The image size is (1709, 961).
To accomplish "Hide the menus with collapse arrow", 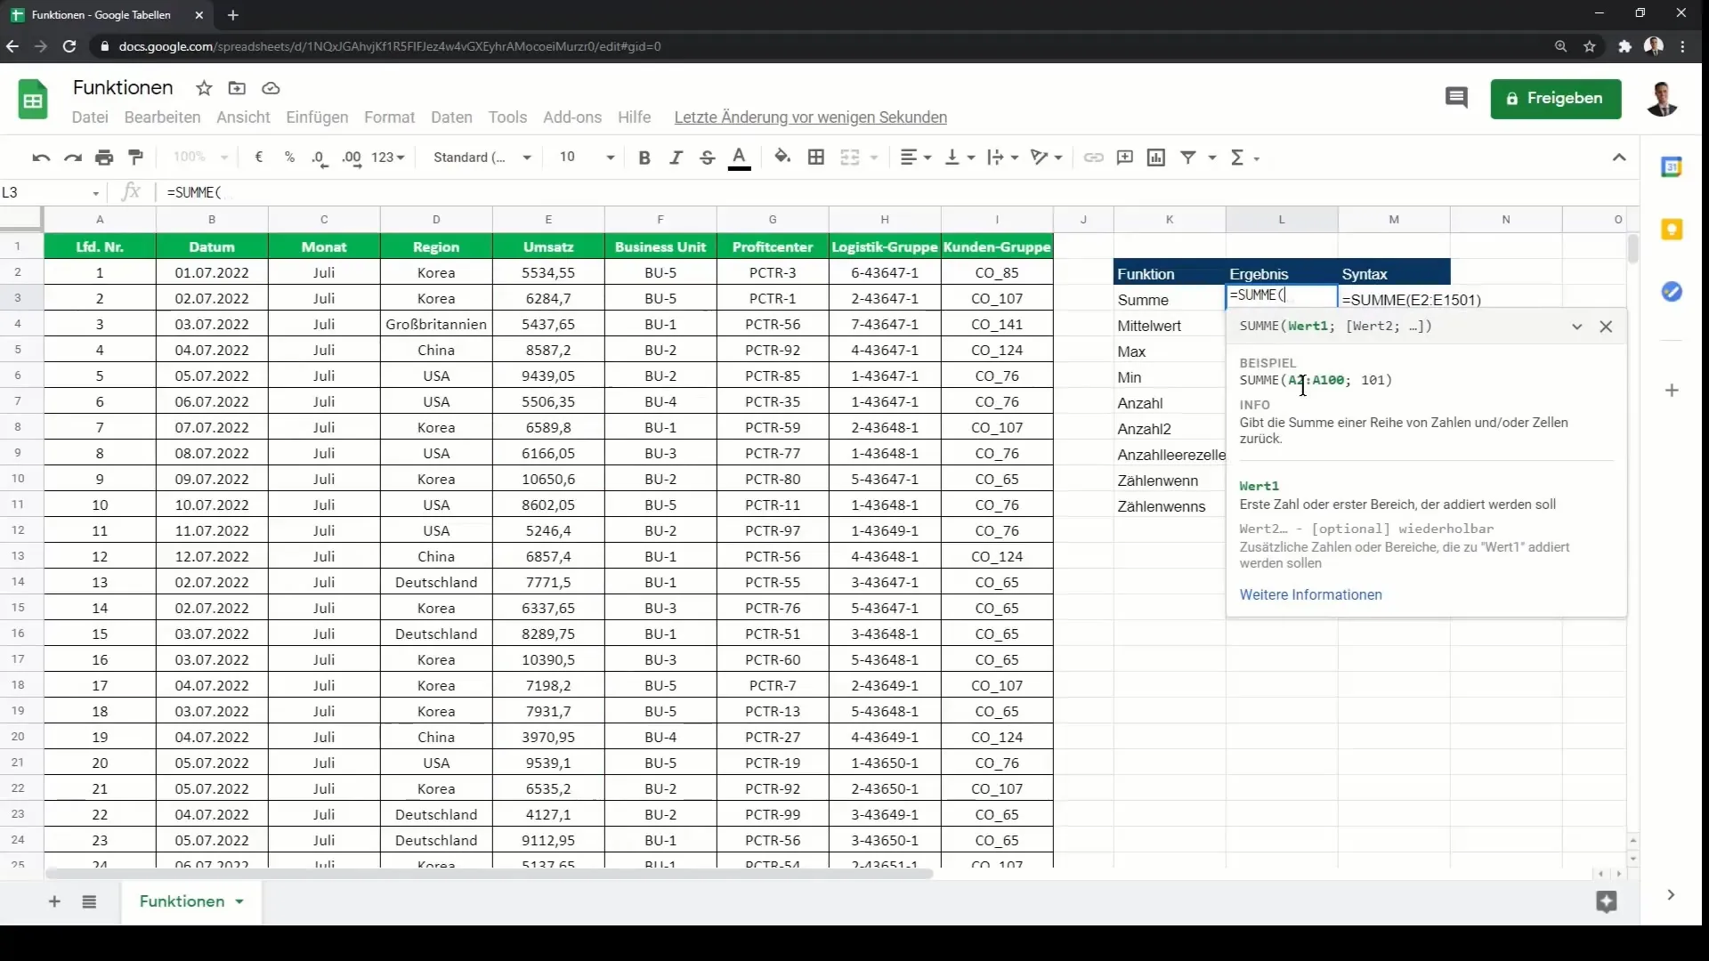I will click(1619, 157).
